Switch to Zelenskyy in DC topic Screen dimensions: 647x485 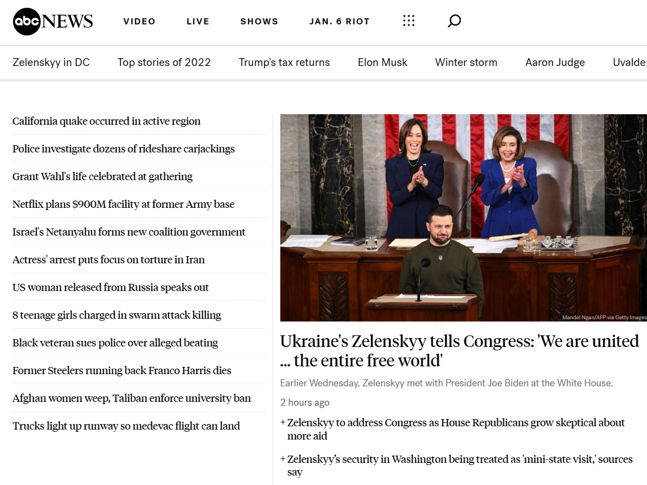tap(51, 62)
